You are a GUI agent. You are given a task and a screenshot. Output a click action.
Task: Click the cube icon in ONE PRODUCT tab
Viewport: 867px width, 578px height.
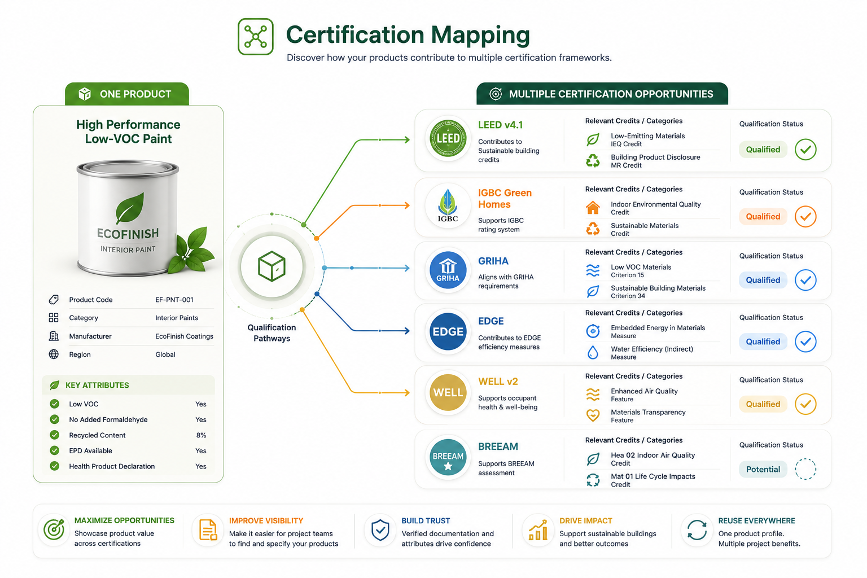pos(85,94)
